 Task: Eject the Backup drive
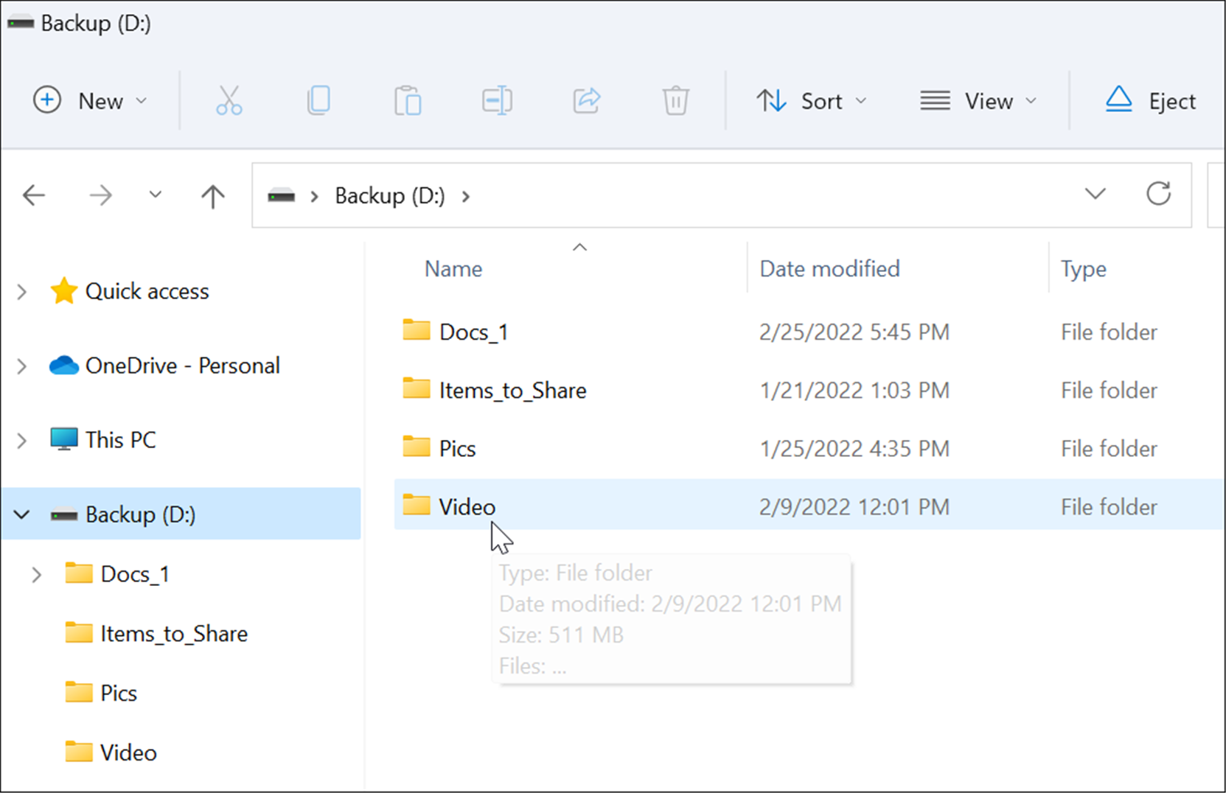pyautogui.click(x=1149, y=100)
